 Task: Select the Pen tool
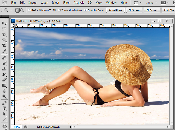(4, 103)
